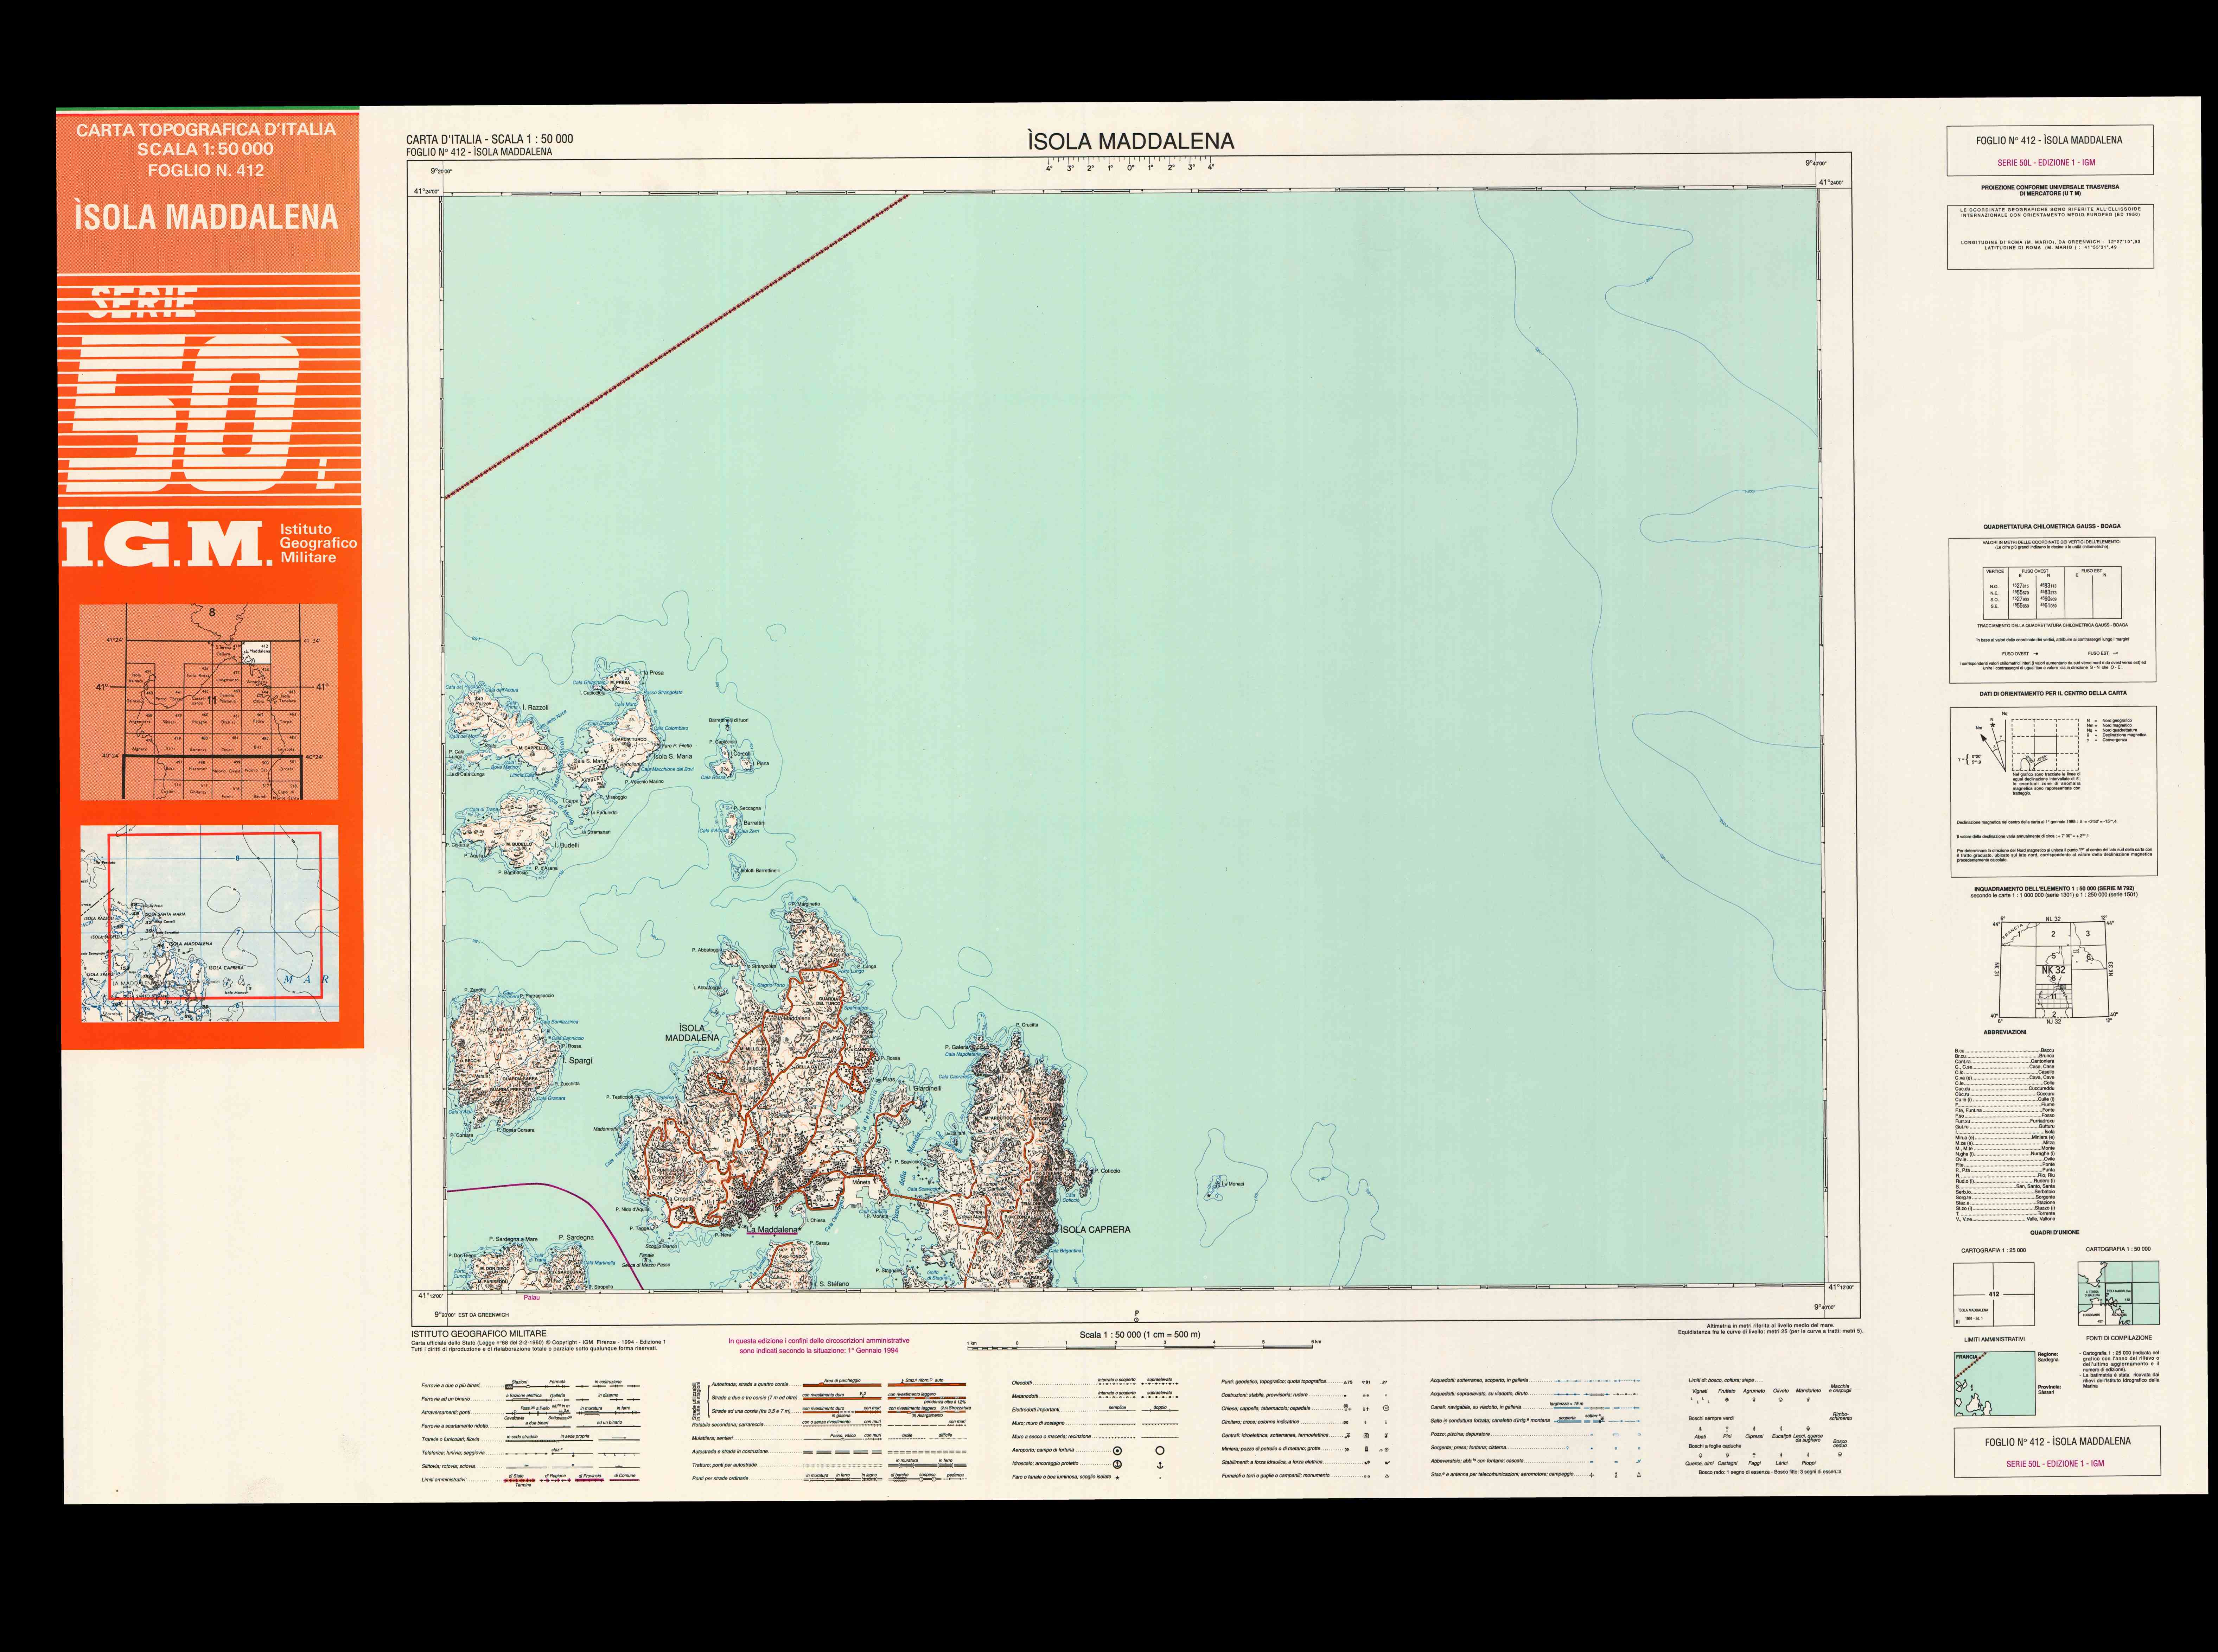
Task: Click the anchor symbol in the Idroscalo legend row
Action: [1160, 1464]
